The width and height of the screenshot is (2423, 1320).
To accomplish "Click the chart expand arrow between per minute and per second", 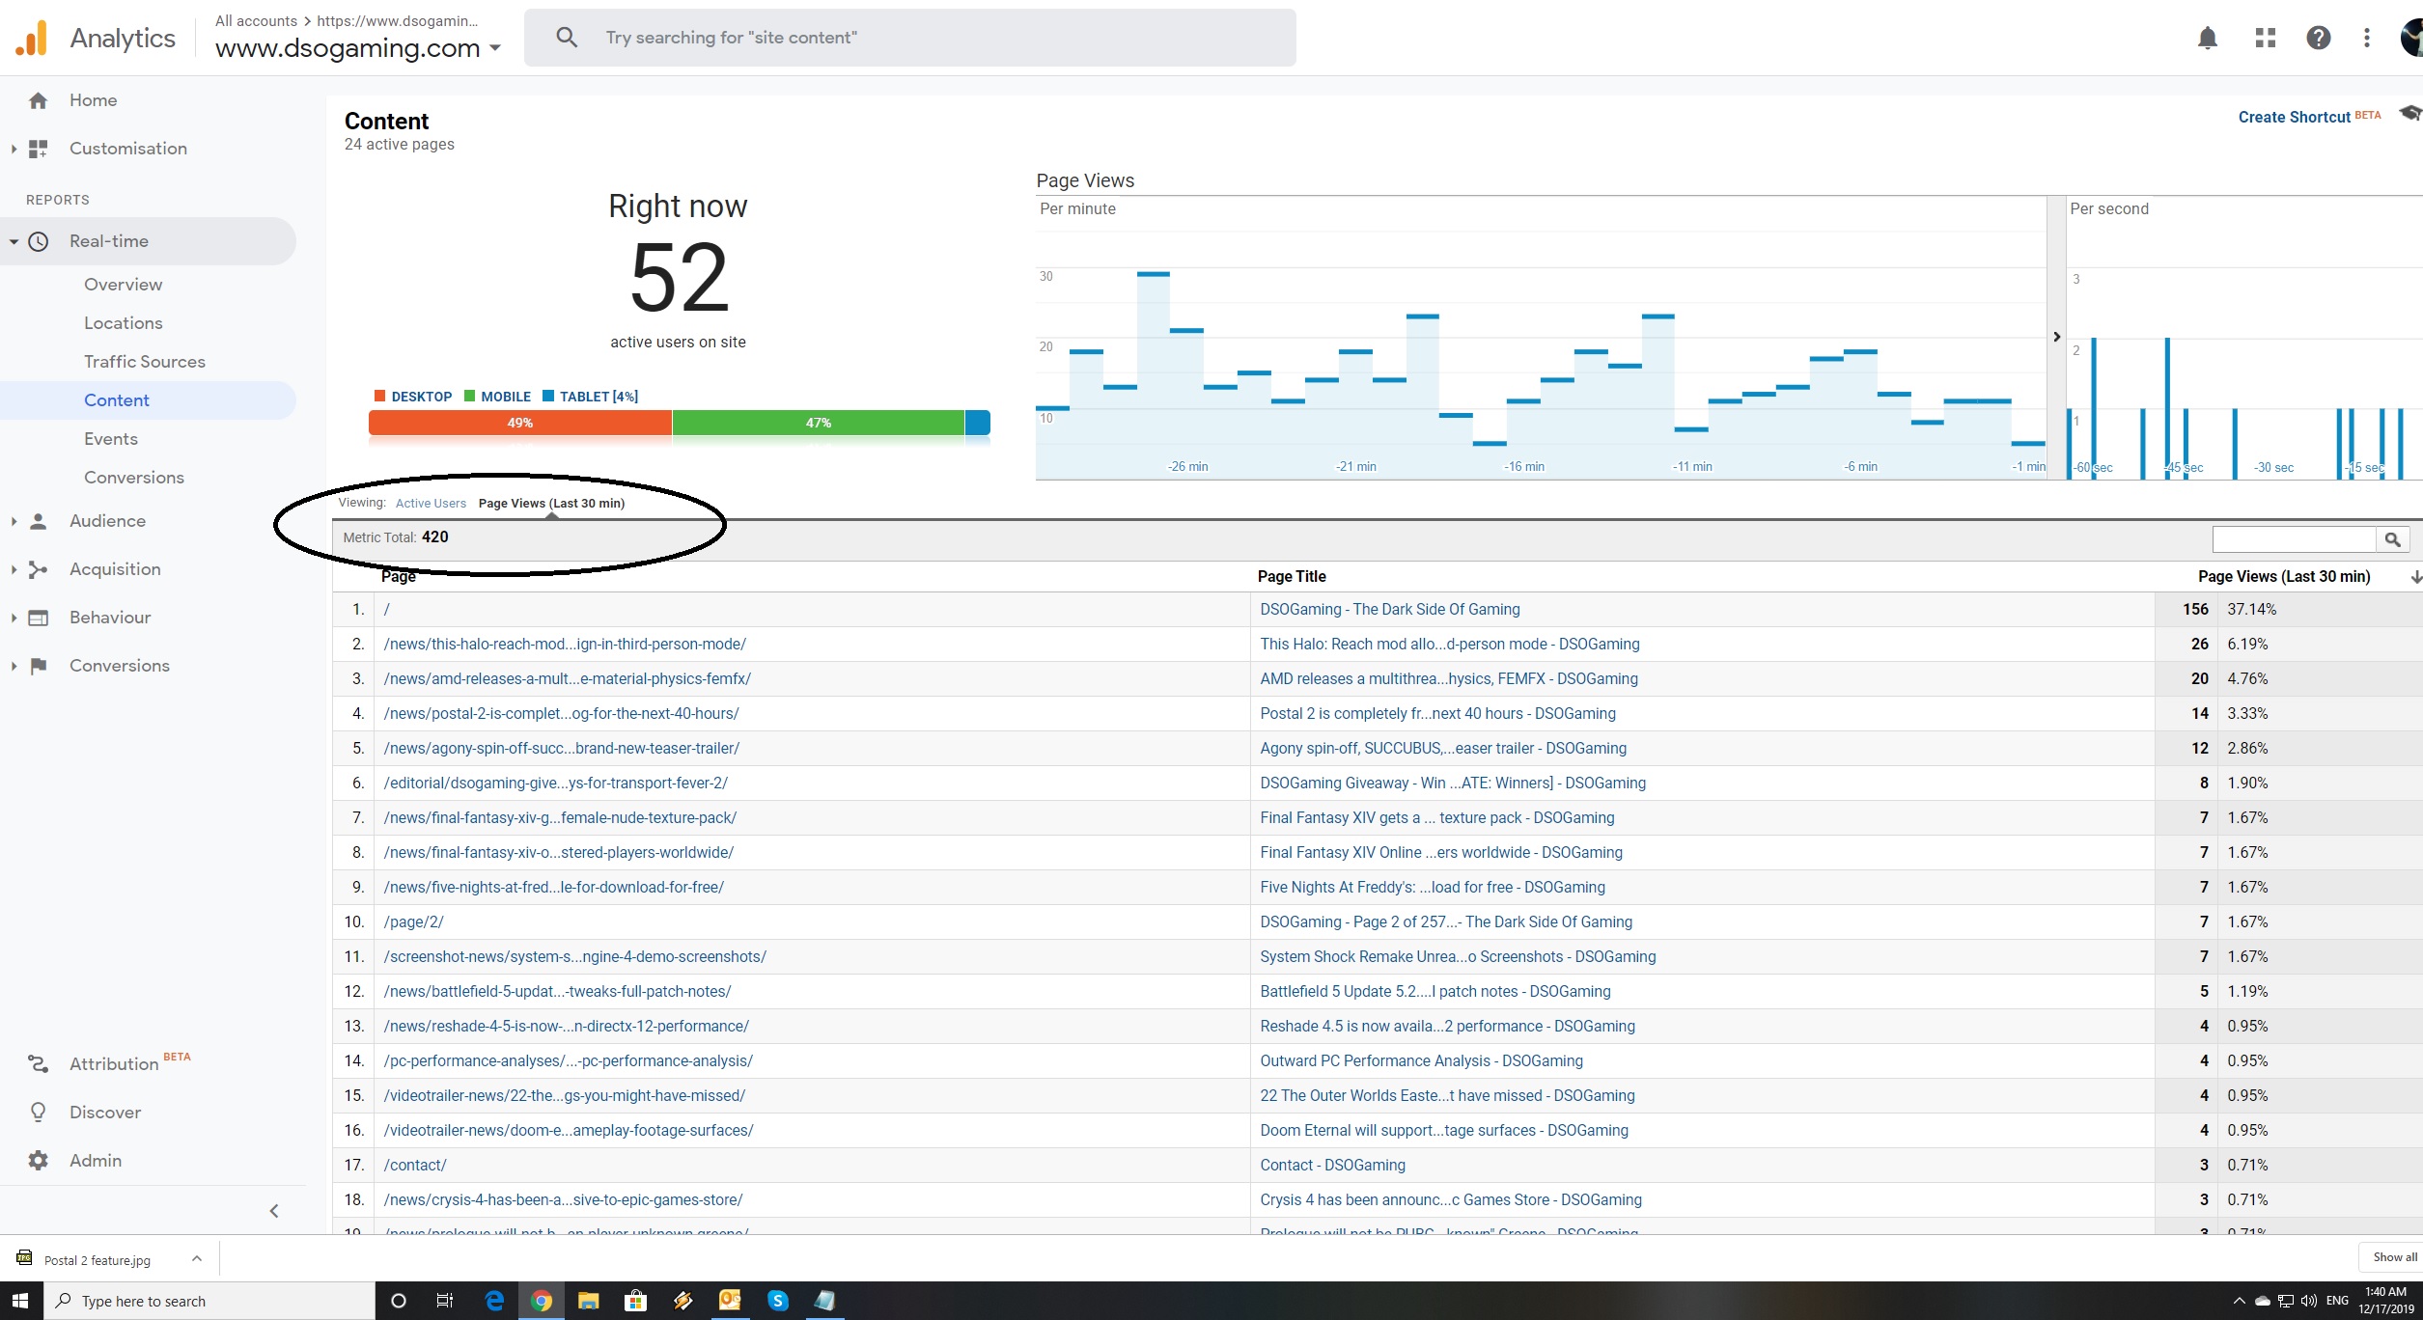I will pyautogui.click(x=2056, y=337).
